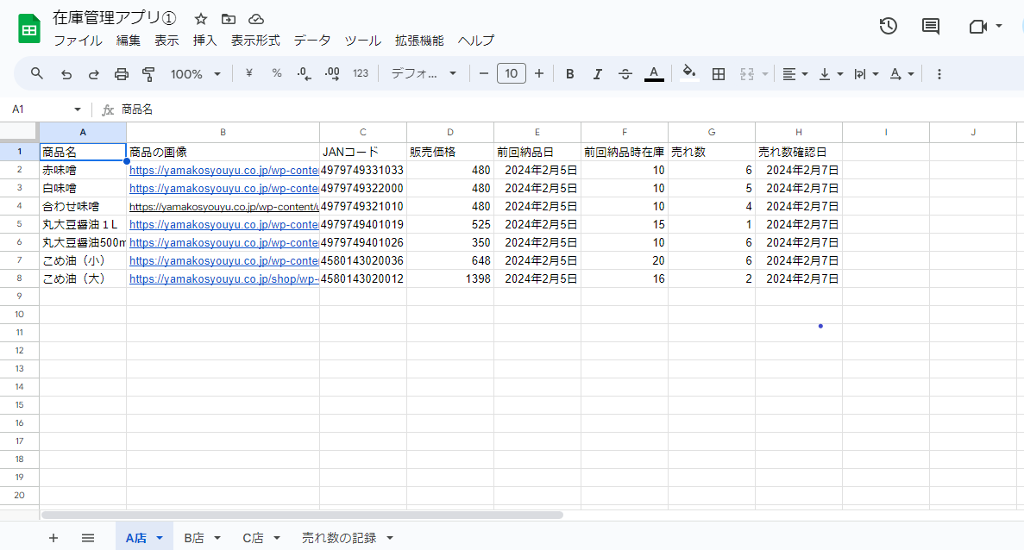
Task: Expand the merge cells dropdown arrow
Action: (x=764, y=74)
